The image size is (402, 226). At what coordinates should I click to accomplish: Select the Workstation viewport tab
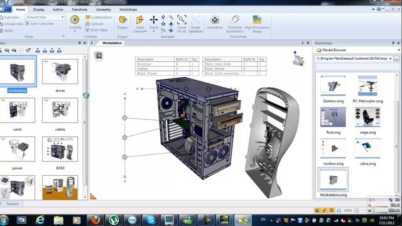[x=112, y=43]
